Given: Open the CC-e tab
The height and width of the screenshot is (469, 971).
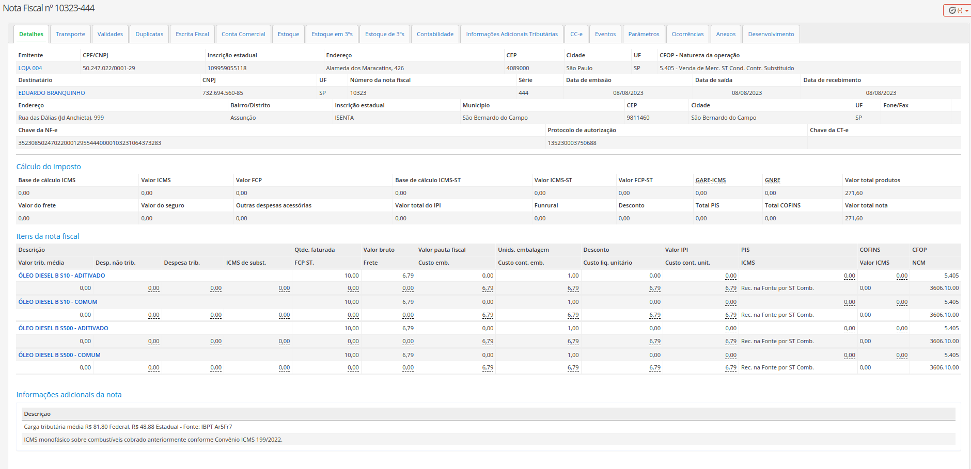Looking at the screenshot, I should (576, 34).
